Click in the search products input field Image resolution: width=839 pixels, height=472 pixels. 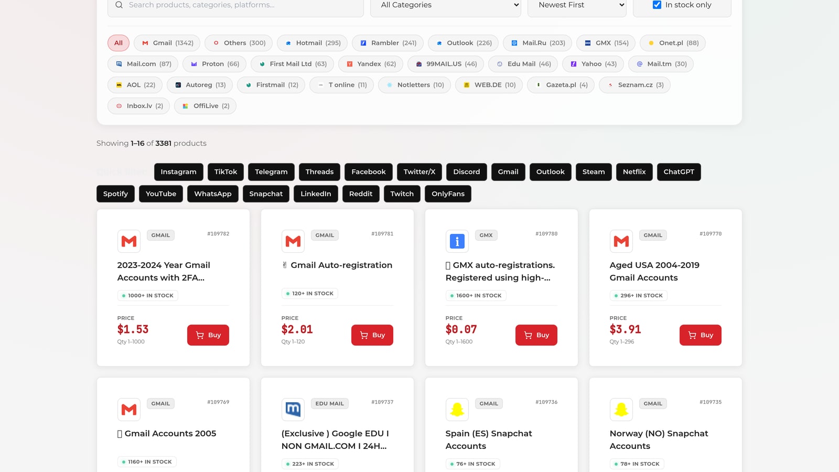click(236, 5)
